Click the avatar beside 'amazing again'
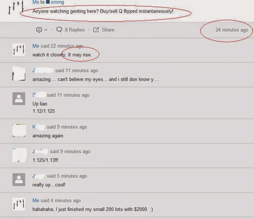Screen dimensions: 254x219 [19, 130]
